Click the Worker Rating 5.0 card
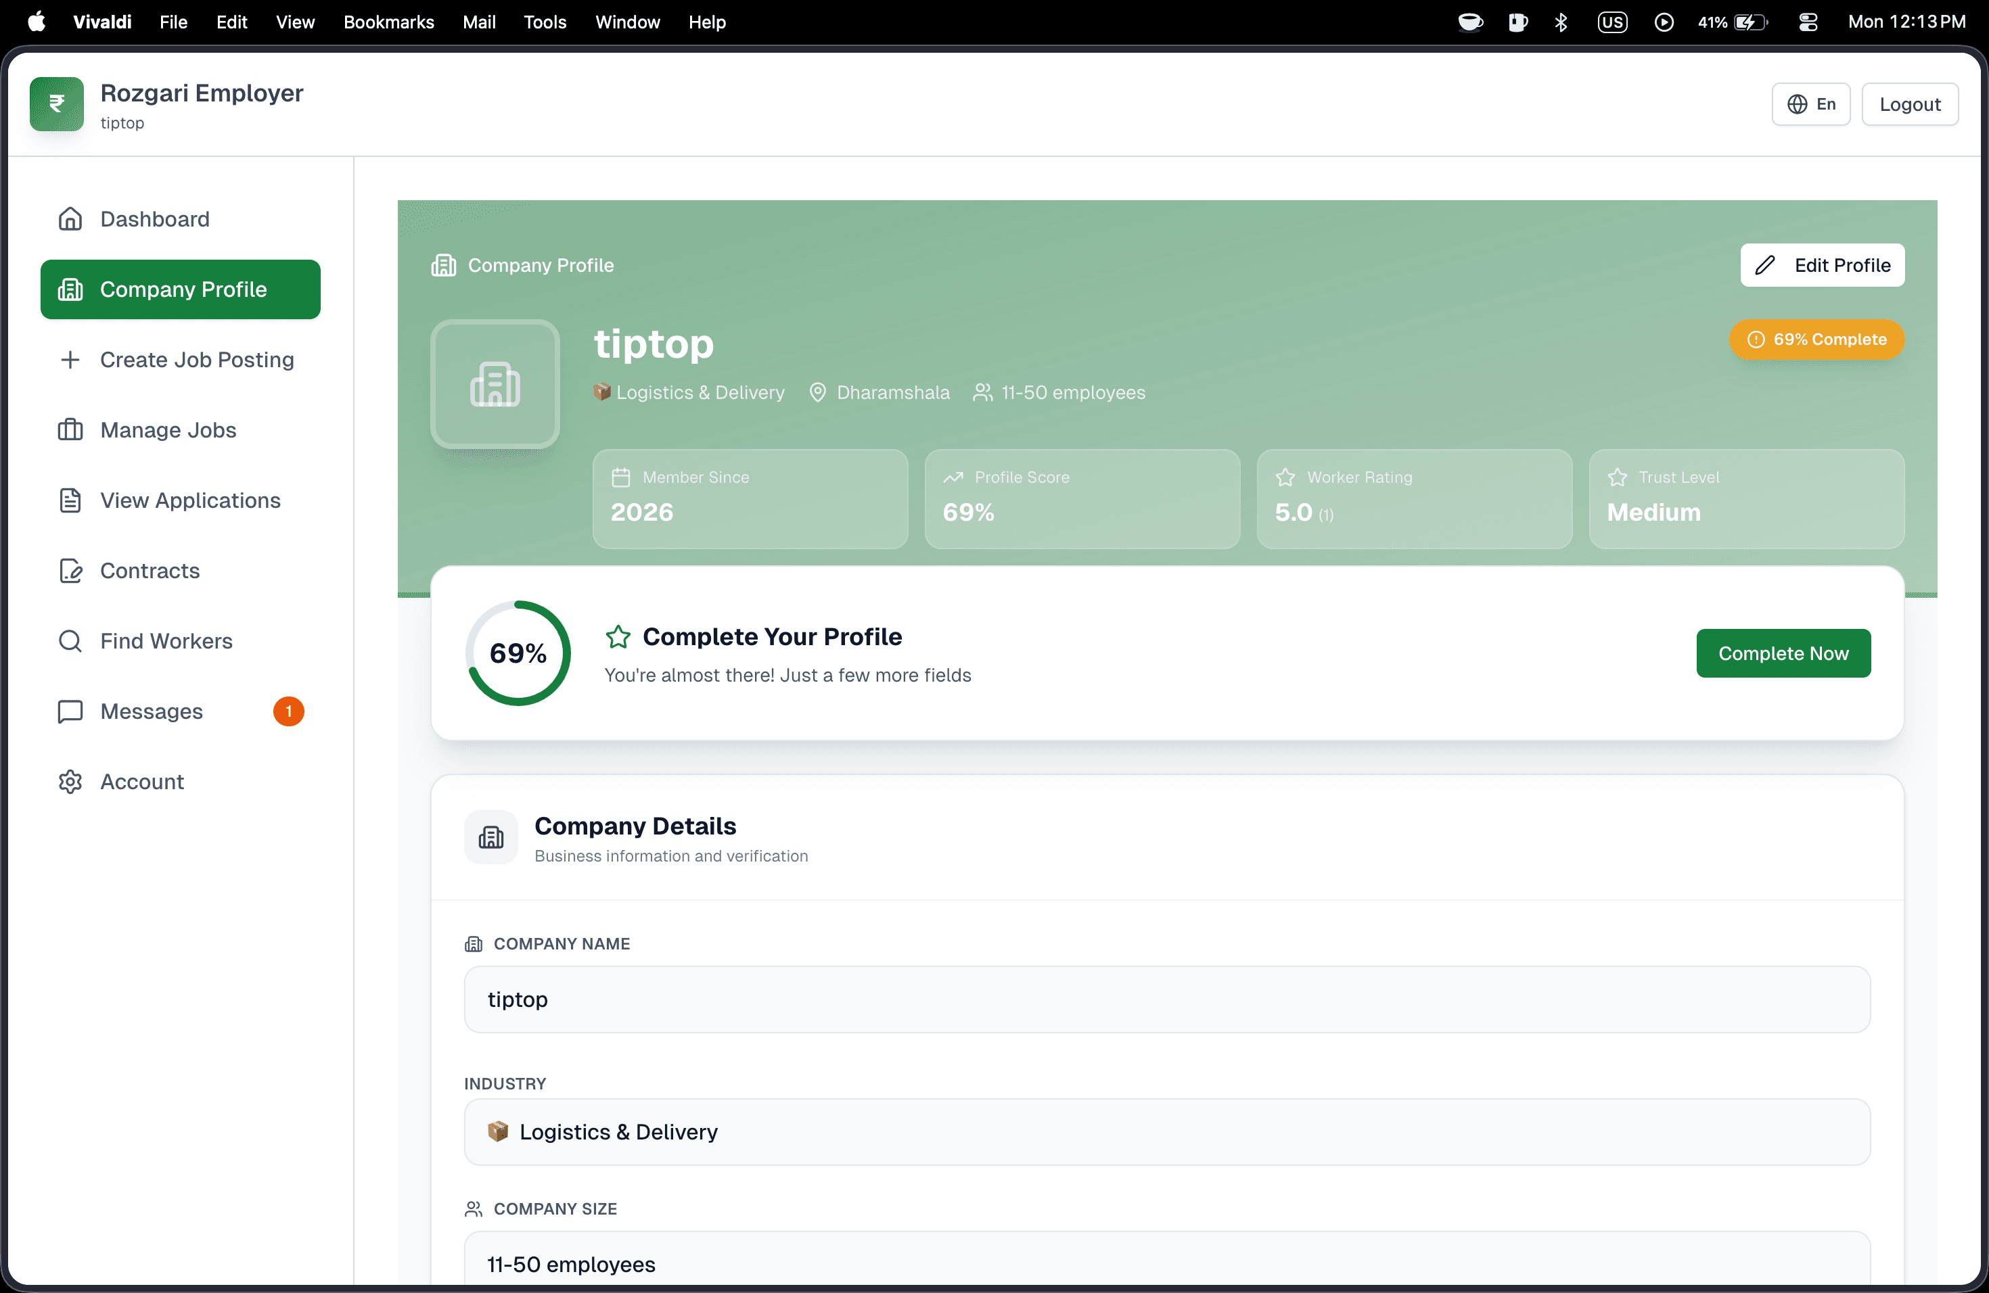1989x1293 pixels. tap(1415, 500)
